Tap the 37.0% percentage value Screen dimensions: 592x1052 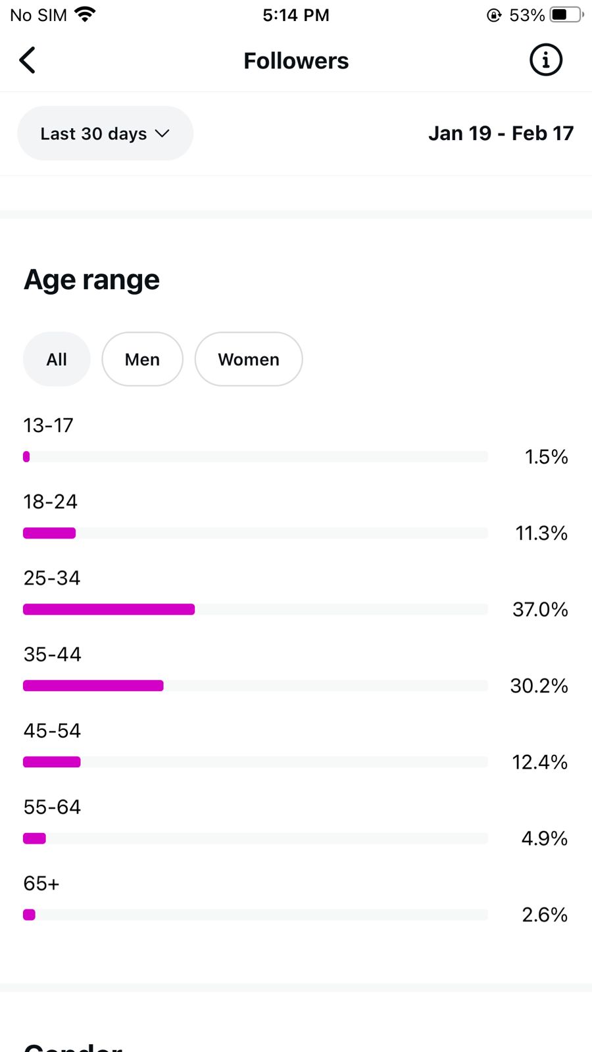click(x=540, y=610)
